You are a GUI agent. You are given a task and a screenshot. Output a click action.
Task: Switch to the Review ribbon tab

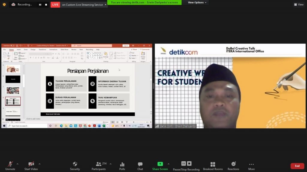point(74,50)
